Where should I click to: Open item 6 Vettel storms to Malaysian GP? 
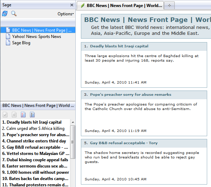pos(36,154)
